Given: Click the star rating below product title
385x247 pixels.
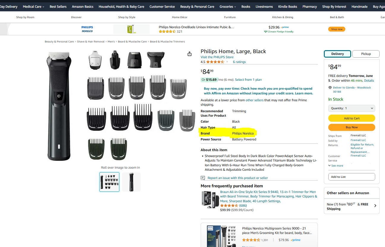Looking at the screenshot, I should (x=215, y=62).
